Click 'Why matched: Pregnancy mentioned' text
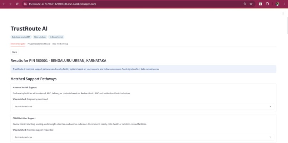 [30, 99]
